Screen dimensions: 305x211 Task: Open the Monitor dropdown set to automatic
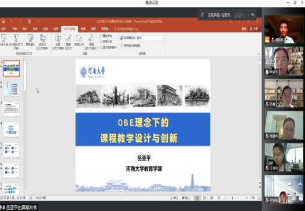[x=150, y=38]
